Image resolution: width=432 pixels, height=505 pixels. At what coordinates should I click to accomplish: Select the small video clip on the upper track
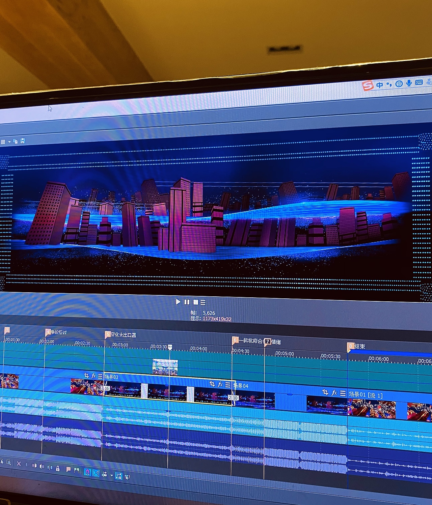click(165, 367)
